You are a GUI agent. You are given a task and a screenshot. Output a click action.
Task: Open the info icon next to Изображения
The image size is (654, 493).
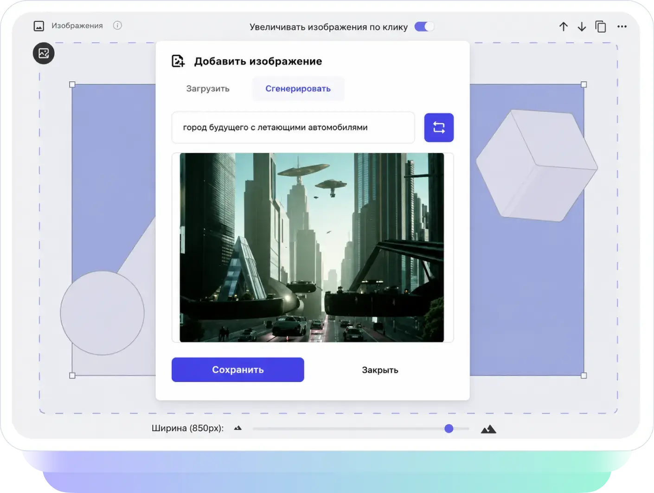coord(117,26)
